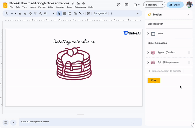Open the Extensions menu
This screenshot has height=128, width=195.
click(80, 7)
